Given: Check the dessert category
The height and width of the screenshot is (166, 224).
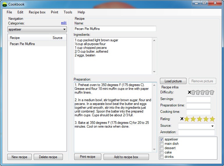Looking at the screenshot, I should coord(161,148).
